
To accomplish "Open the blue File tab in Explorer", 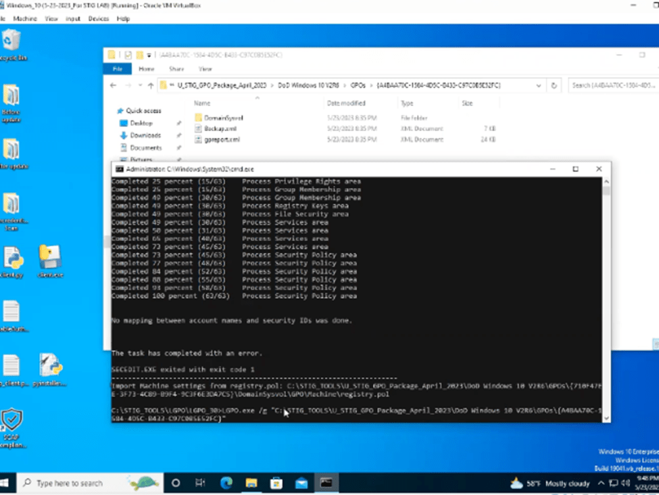I will [118, 69].
